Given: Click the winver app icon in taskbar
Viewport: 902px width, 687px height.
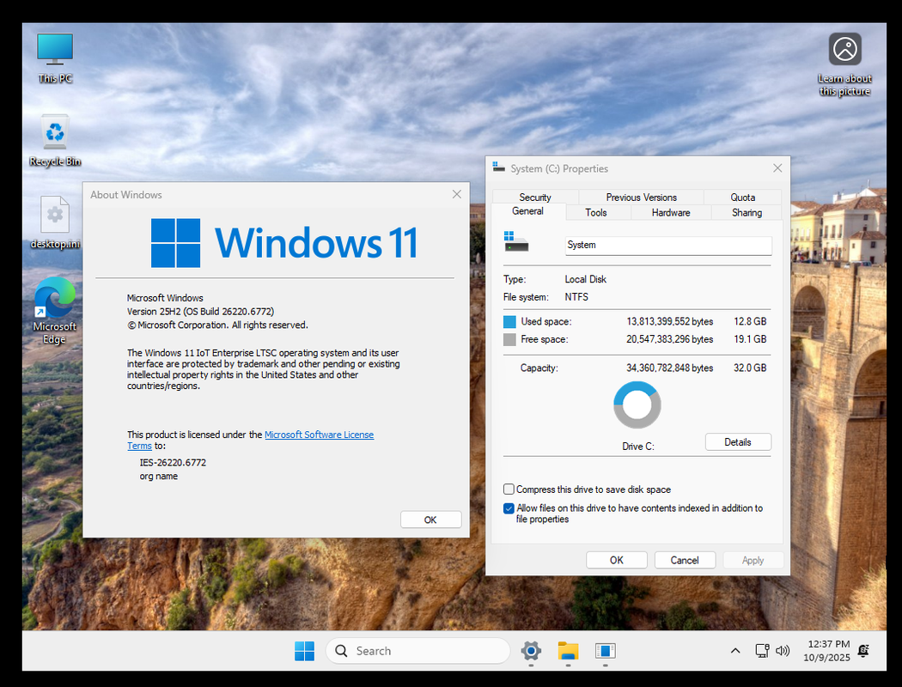Looking at the screenshot, I should 605,651.
